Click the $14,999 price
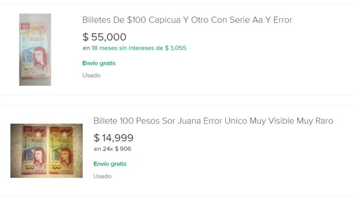356x200 pixels. point(113,138)
